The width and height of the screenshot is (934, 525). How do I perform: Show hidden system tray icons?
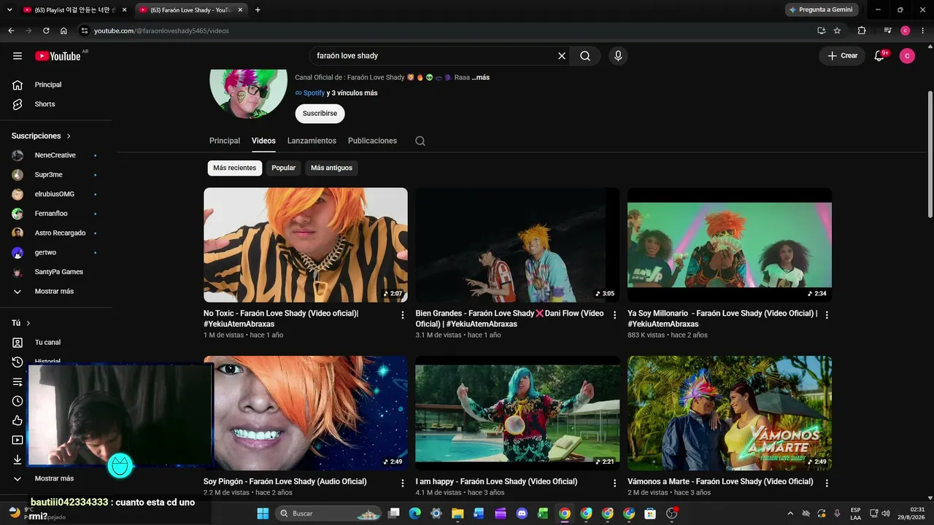790,513
